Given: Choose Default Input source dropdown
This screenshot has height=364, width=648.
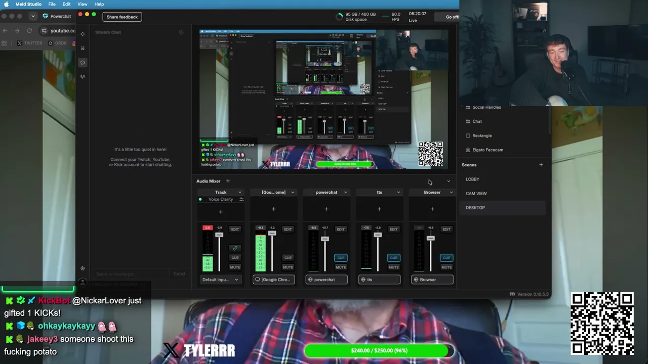Looking at the screenshot, I should coord(221,280).
